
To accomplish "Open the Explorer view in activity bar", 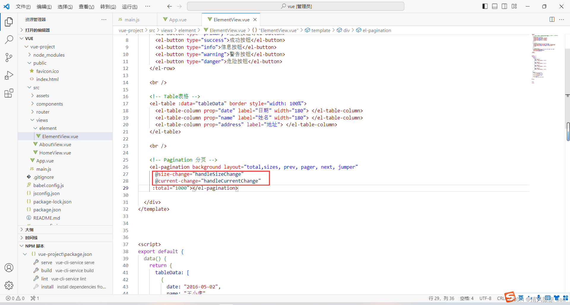I will [x=9, y=22].
